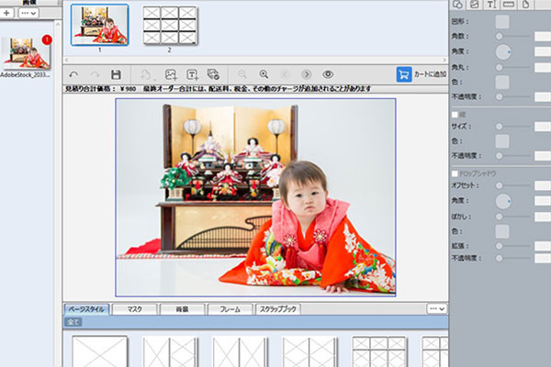Image resolution: width=551 pixels, height=367 pixels.
Task: Click the add image icon in toolbar
Action: 170,74
